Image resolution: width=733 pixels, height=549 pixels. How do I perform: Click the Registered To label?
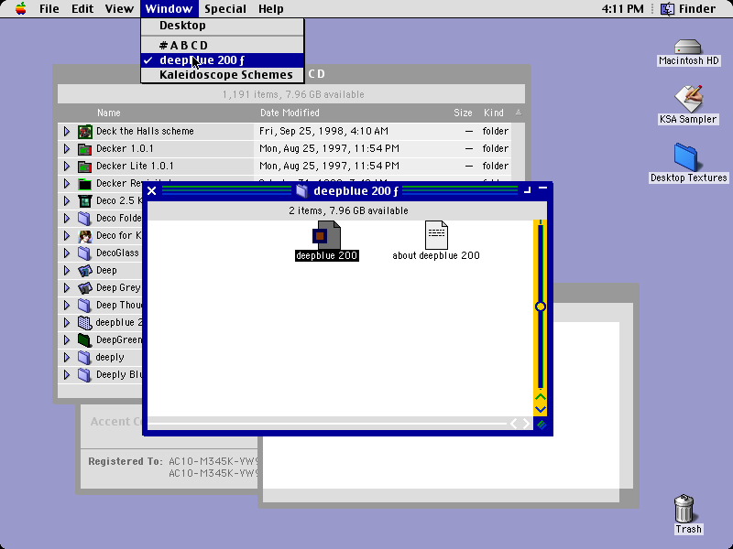click(126, 461)
